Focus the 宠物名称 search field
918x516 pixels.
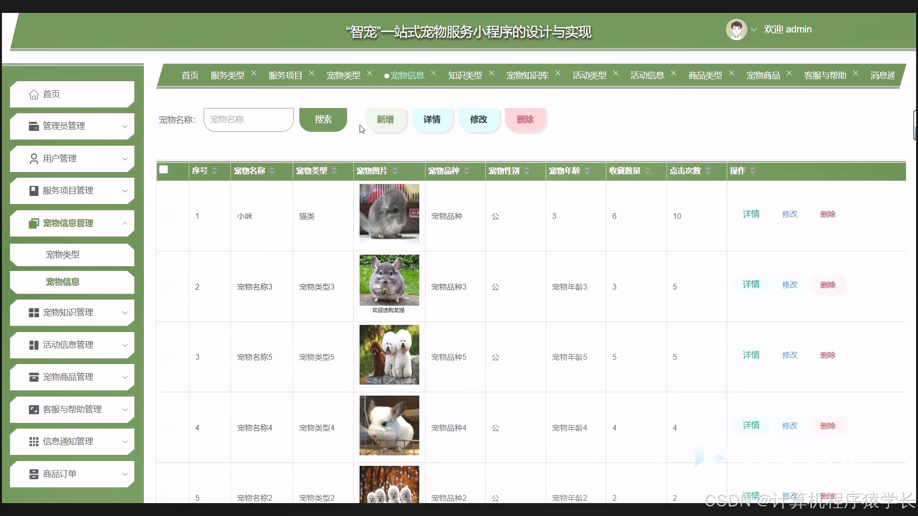(248, 119)
